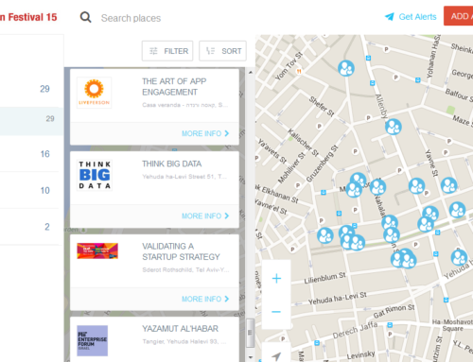The image size is (473, 362).
Task: Click MORE INFO for Art of App Engagement
Action: pyautogui.click(x=205, y=133)
